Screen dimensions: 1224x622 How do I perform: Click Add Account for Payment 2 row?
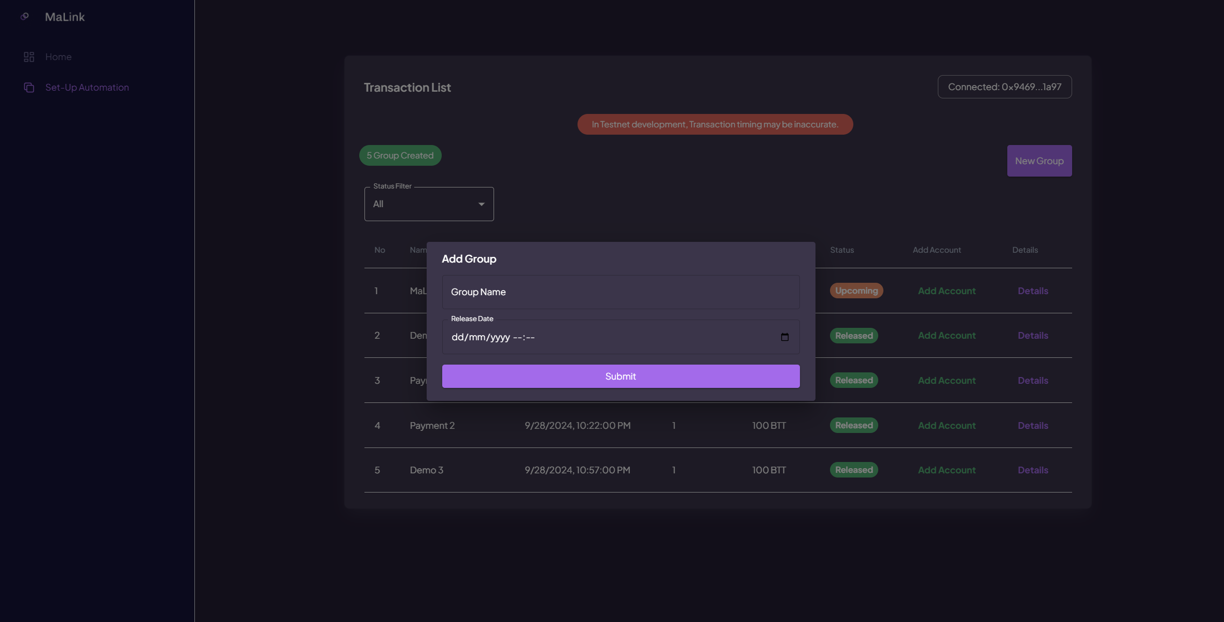click(x=946, y=425)
